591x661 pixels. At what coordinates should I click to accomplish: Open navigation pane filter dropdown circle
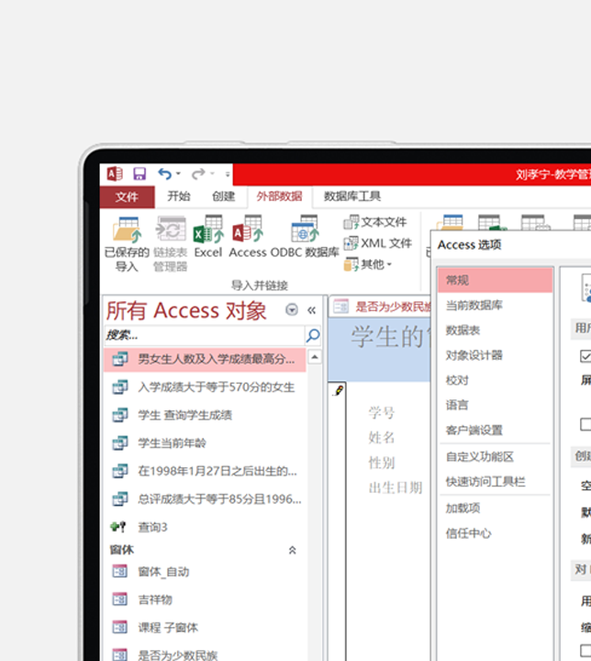click(x=292, y=310)
